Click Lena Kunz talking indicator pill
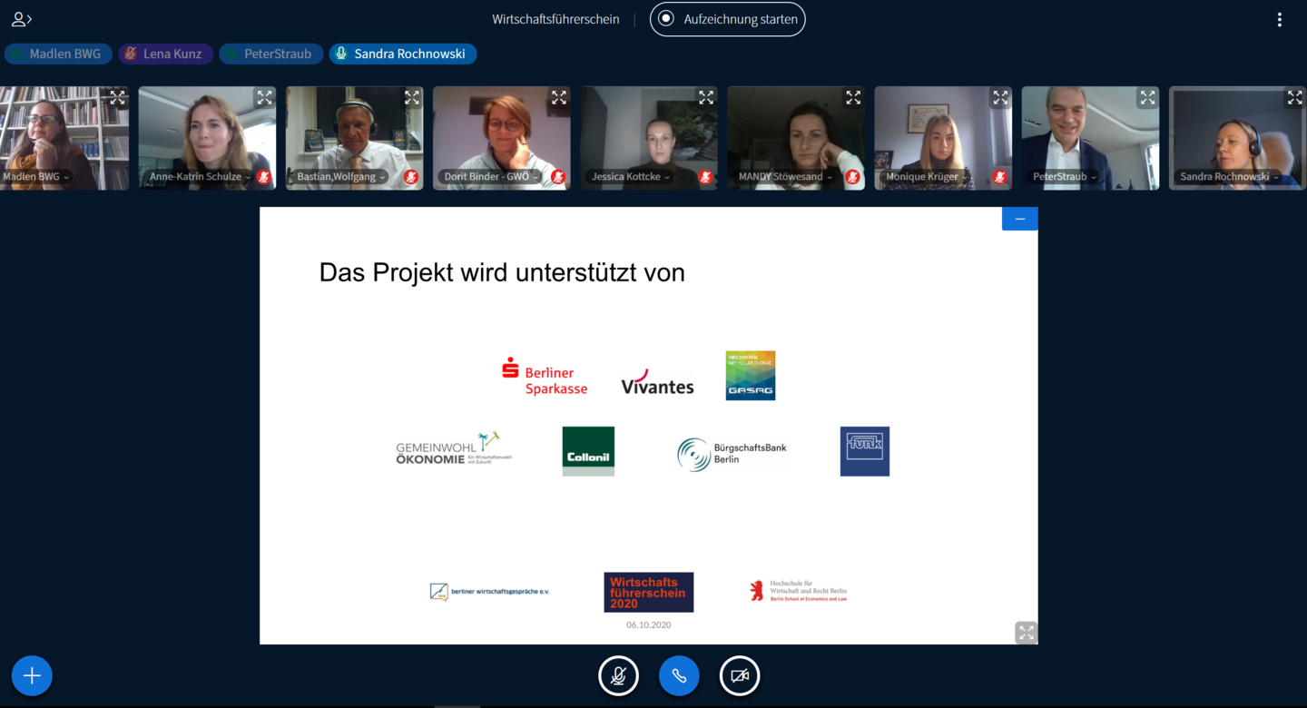The image size is (1307, 708). 166,54
